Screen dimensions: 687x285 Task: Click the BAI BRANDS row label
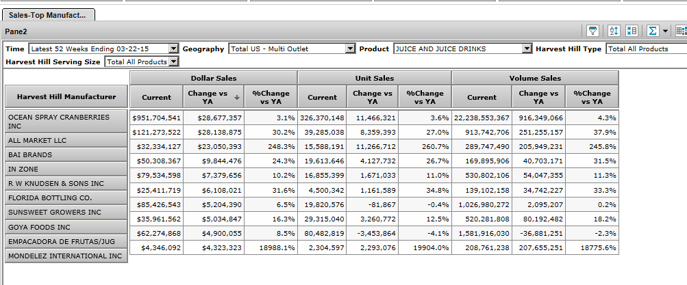pos(66,155)
